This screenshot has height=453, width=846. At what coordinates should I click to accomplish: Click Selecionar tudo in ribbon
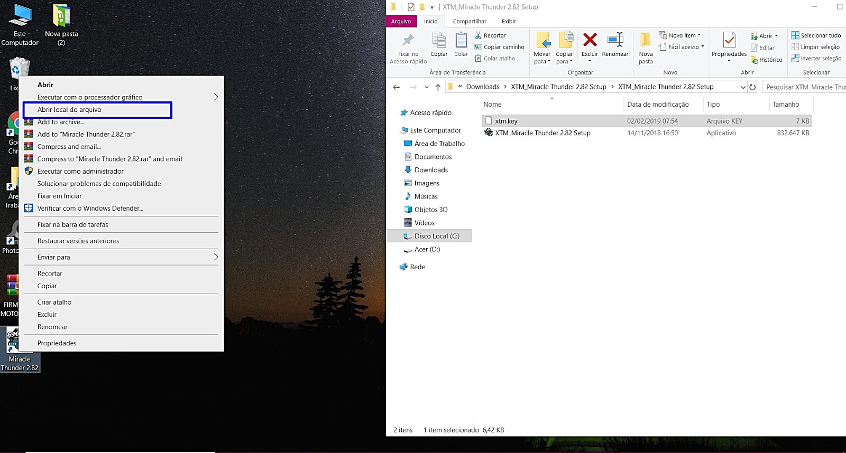click(816, 35)
